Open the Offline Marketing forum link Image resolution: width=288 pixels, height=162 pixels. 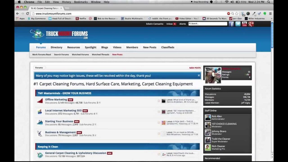56,99
